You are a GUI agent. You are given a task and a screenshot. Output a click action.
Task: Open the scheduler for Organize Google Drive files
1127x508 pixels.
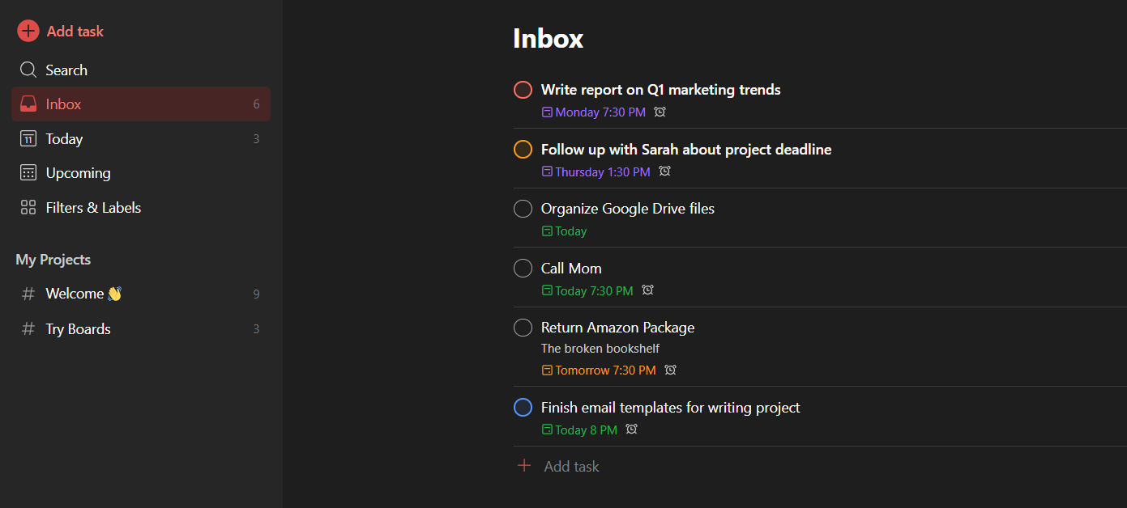[x=564, y=231]
